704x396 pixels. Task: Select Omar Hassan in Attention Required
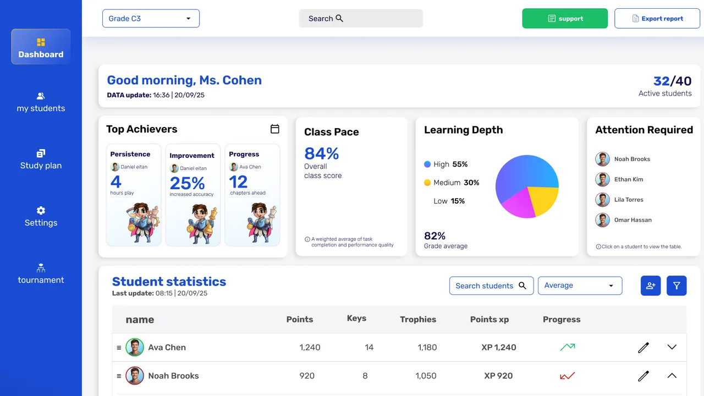624,220
